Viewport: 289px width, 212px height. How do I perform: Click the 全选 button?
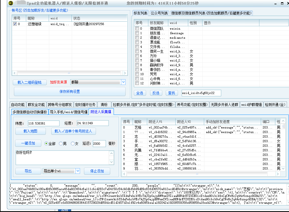140,93
